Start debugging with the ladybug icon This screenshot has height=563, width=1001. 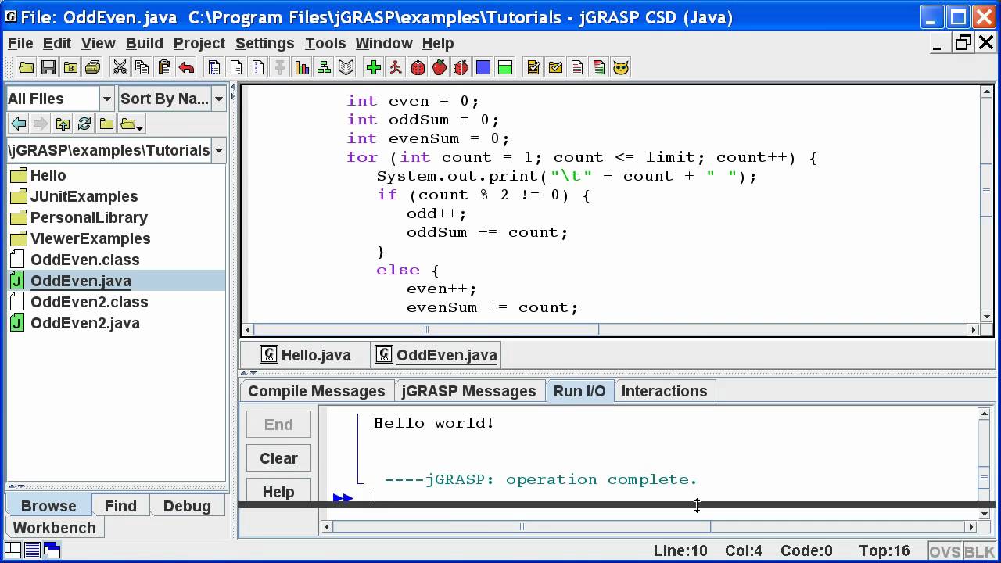[x=419, y=67]
